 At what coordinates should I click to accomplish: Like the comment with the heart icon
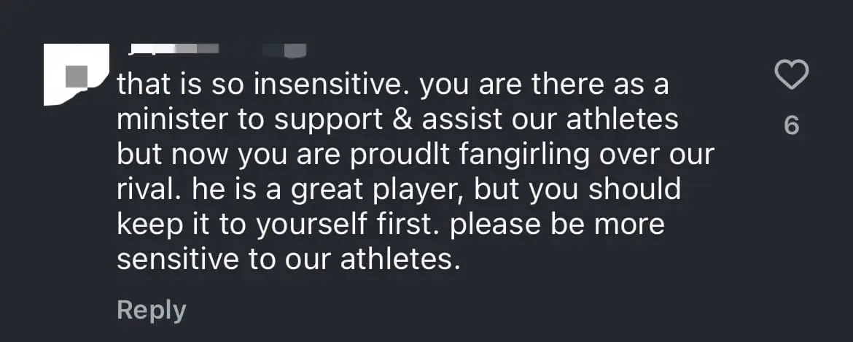point(792,75)
